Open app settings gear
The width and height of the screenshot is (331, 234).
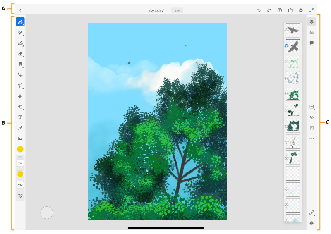coord(301,10)
